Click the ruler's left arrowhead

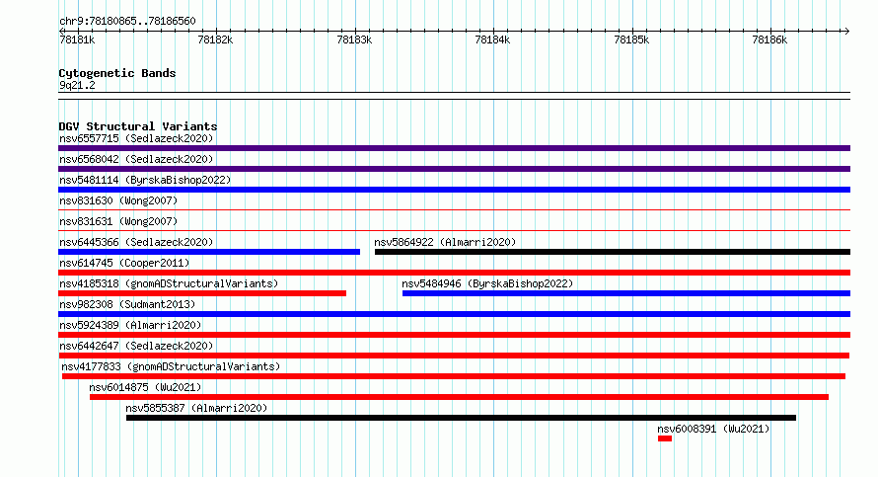pyautogui.click(x=61, y=31)
